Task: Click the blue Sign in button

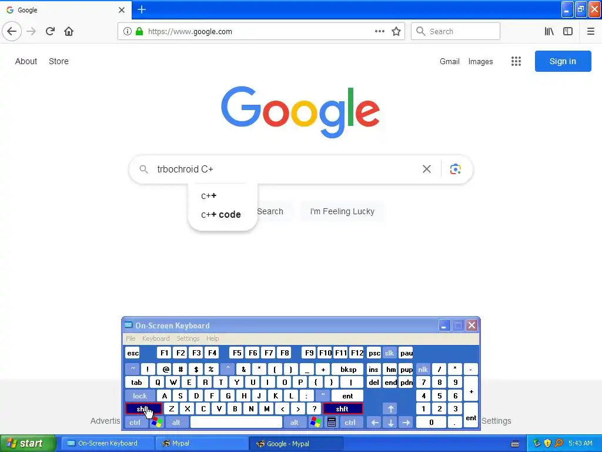Action: coord(563,61)
